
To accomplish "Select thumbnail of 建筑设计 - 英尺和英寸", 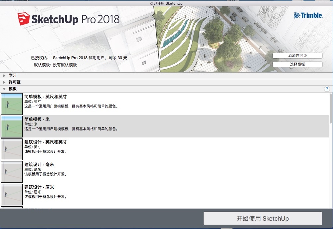I will point(12,149).
